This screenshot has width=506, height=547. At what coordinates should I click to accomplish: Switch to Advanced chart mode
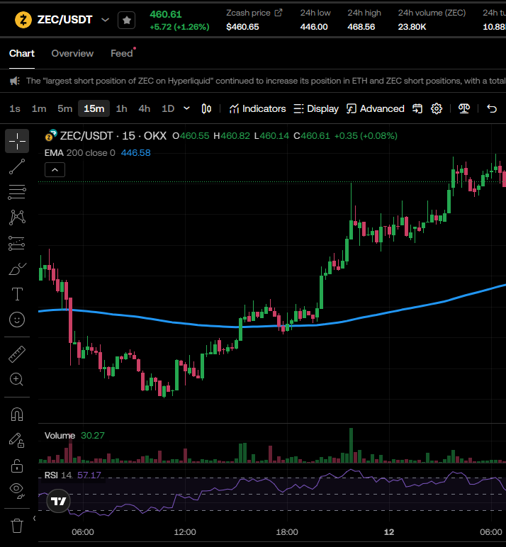click(375, 109)
